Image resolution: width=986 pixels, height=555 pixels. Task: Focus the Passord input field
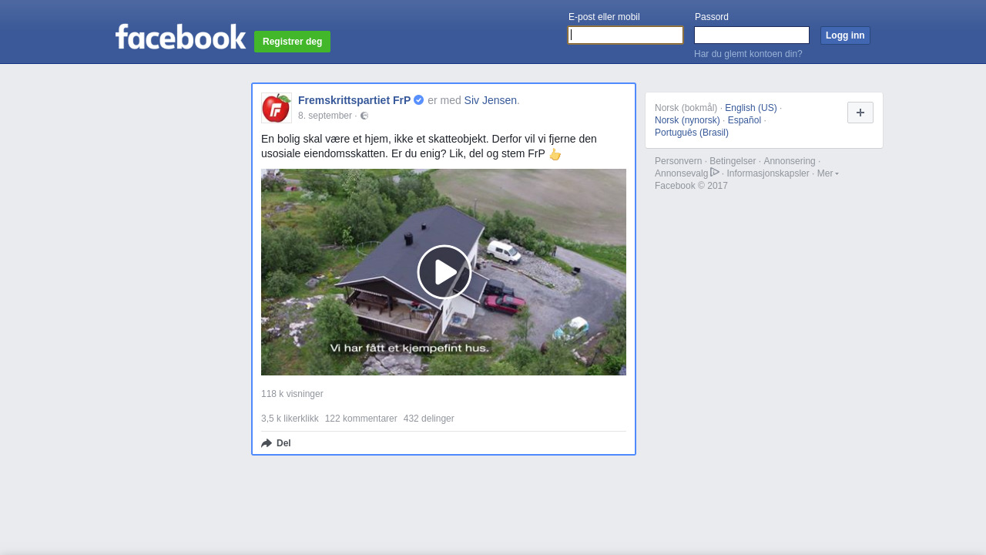click(751, 35)
